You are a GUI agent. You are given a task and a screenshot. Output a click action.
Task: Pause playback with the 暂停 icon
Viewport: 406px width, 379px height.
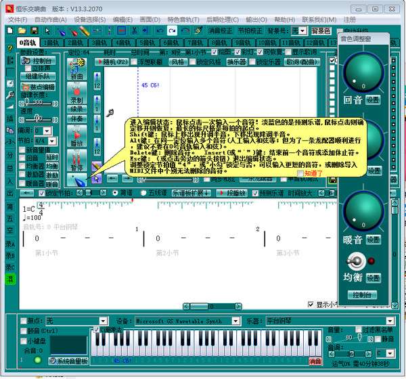pyautogui.click(x=77, y=160)
